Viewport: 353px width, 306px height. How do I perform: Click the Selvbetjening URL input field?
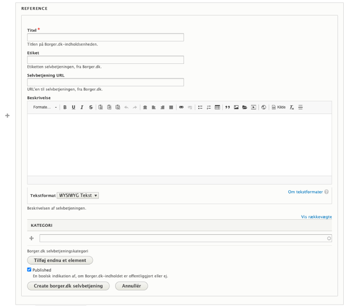(105, 82)
